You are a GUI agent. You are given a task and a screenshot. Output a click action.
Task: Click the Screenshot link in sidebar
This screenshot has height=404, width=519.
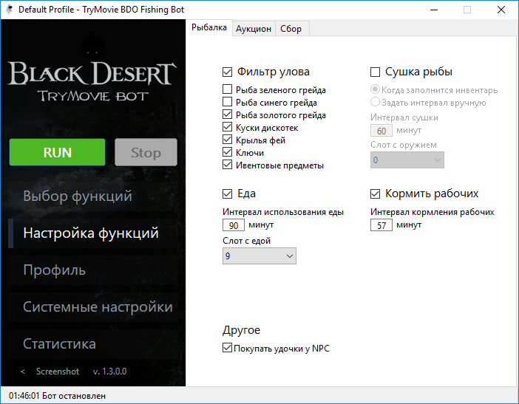[x=58, y=372]
